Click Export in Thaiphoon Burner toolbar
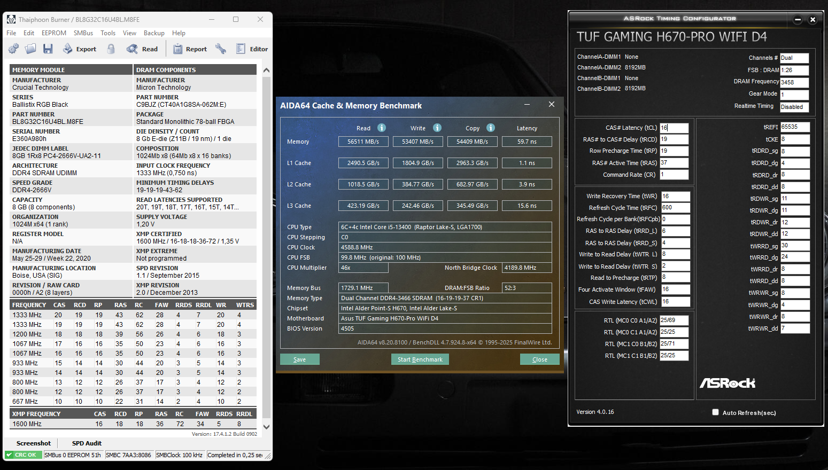 pyautogui.click(x=80, y=49)
